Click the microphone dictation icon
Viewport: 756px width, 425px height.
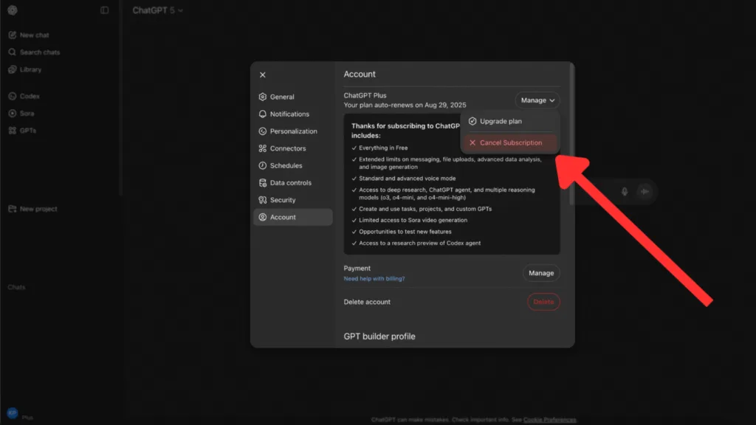[625, 192]
